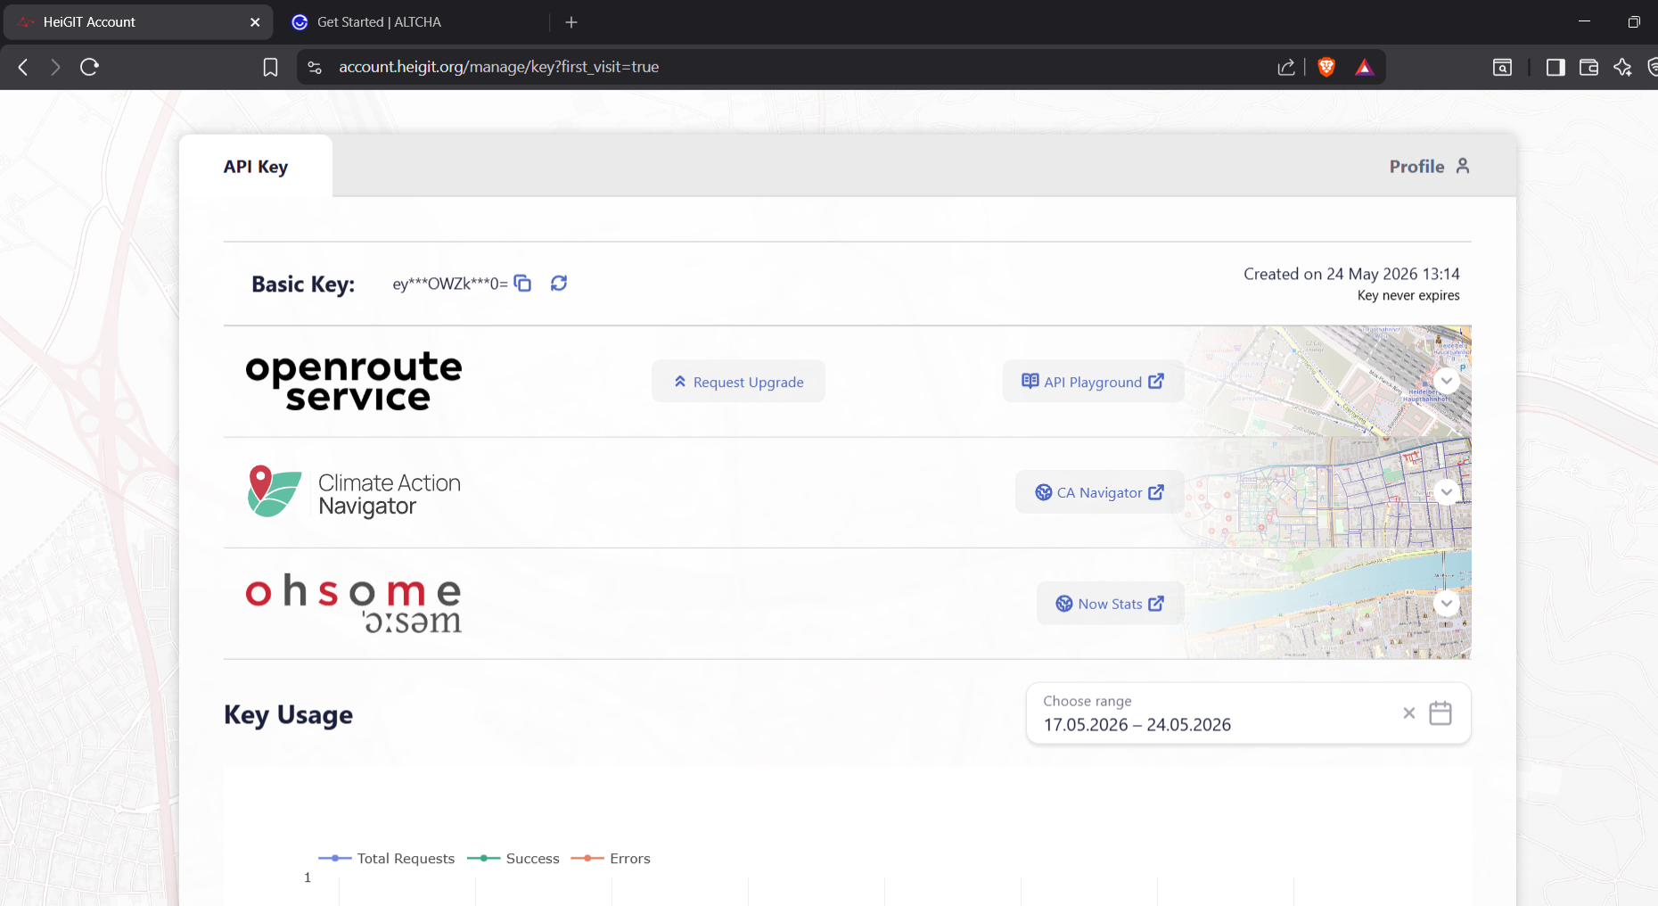This screenshot has height=906, width=1658.
Task: Click the Request Upgrade button
Action: click(738, 382)
